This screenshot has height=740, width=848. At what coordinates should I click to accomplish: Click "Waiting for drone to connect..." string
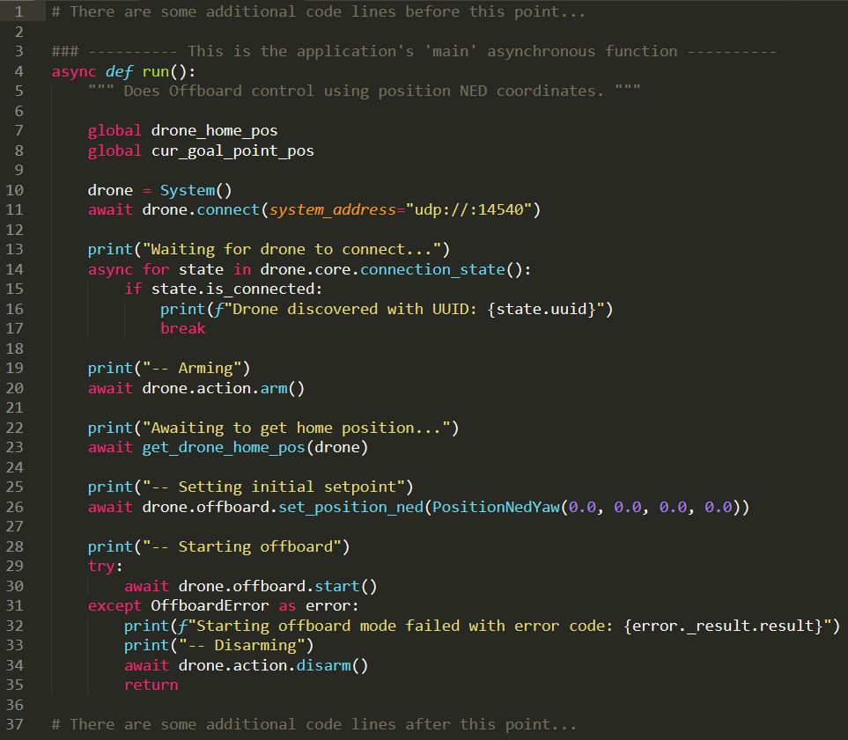(292, 249)
